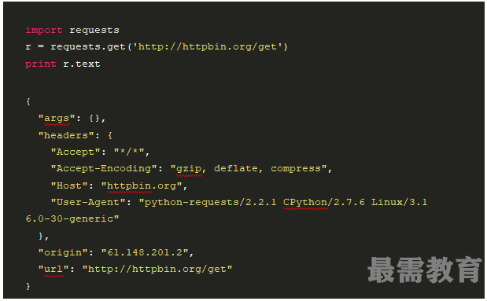Click the 'httpbin.org' Host value
The width and height of the screenshot is (487, 301).
pyautogui.click(x=142, y=186)
